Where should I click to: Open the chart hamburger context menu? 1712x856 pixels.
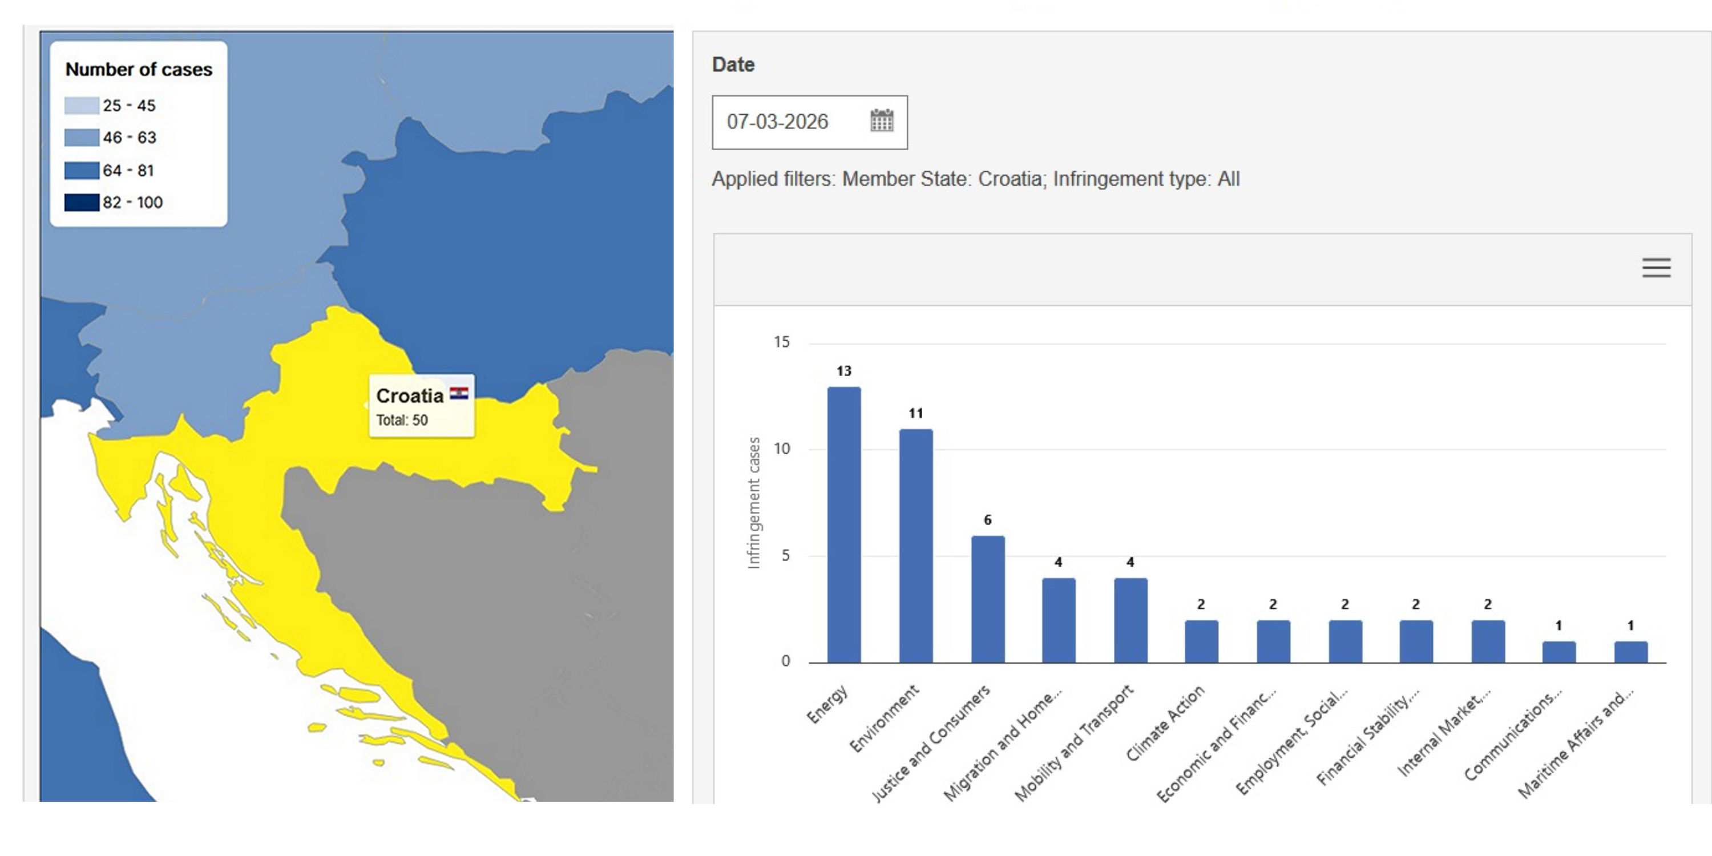(1656, 267)
